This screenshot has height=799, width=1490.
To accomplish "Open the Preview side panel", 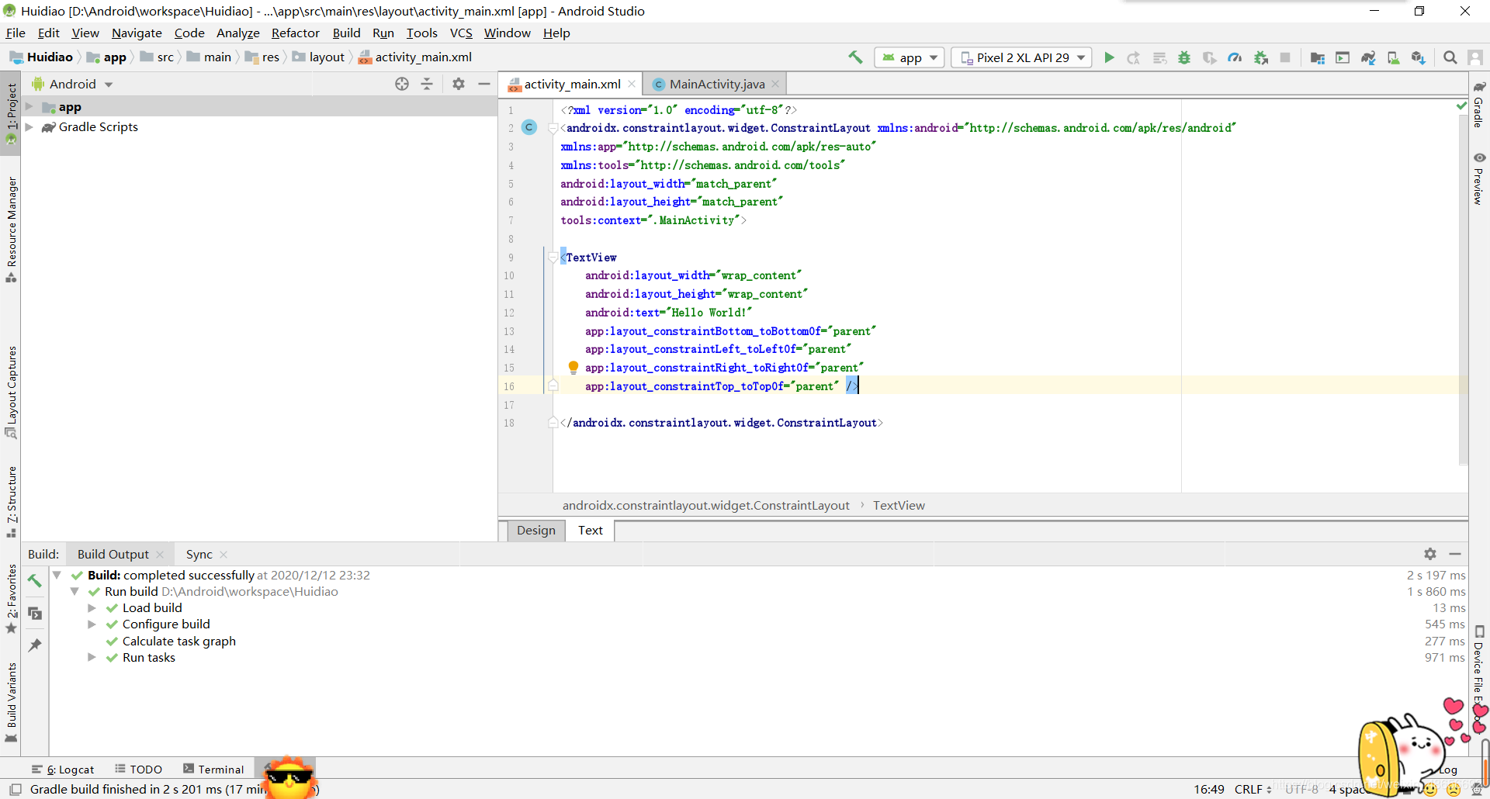I will coord(1479,179).
